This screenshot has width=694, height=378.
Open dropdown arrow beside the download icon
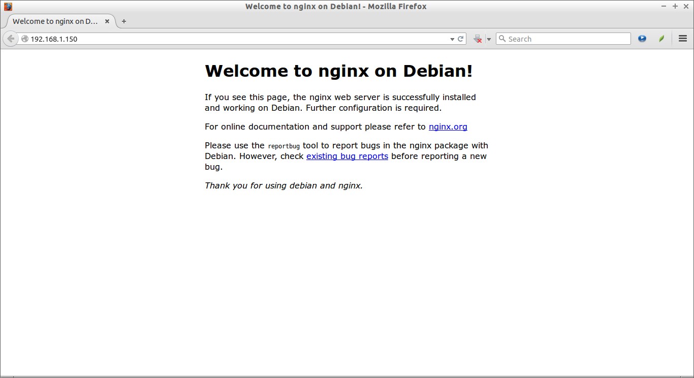click(x=489, y=39)
